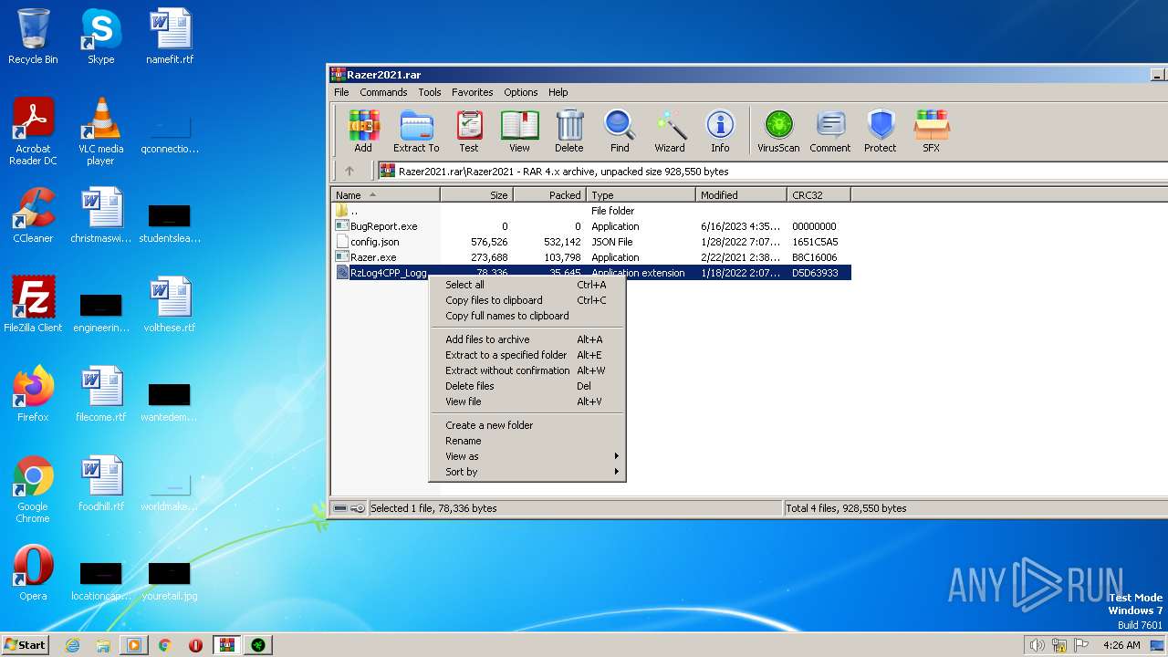
Task: Open Internet Explorer from the taskbar
Action: (x=73, y=645)
